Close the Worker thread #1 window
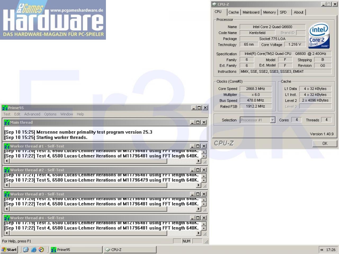This screenshot has width=339, height=254. click(204, 146)
